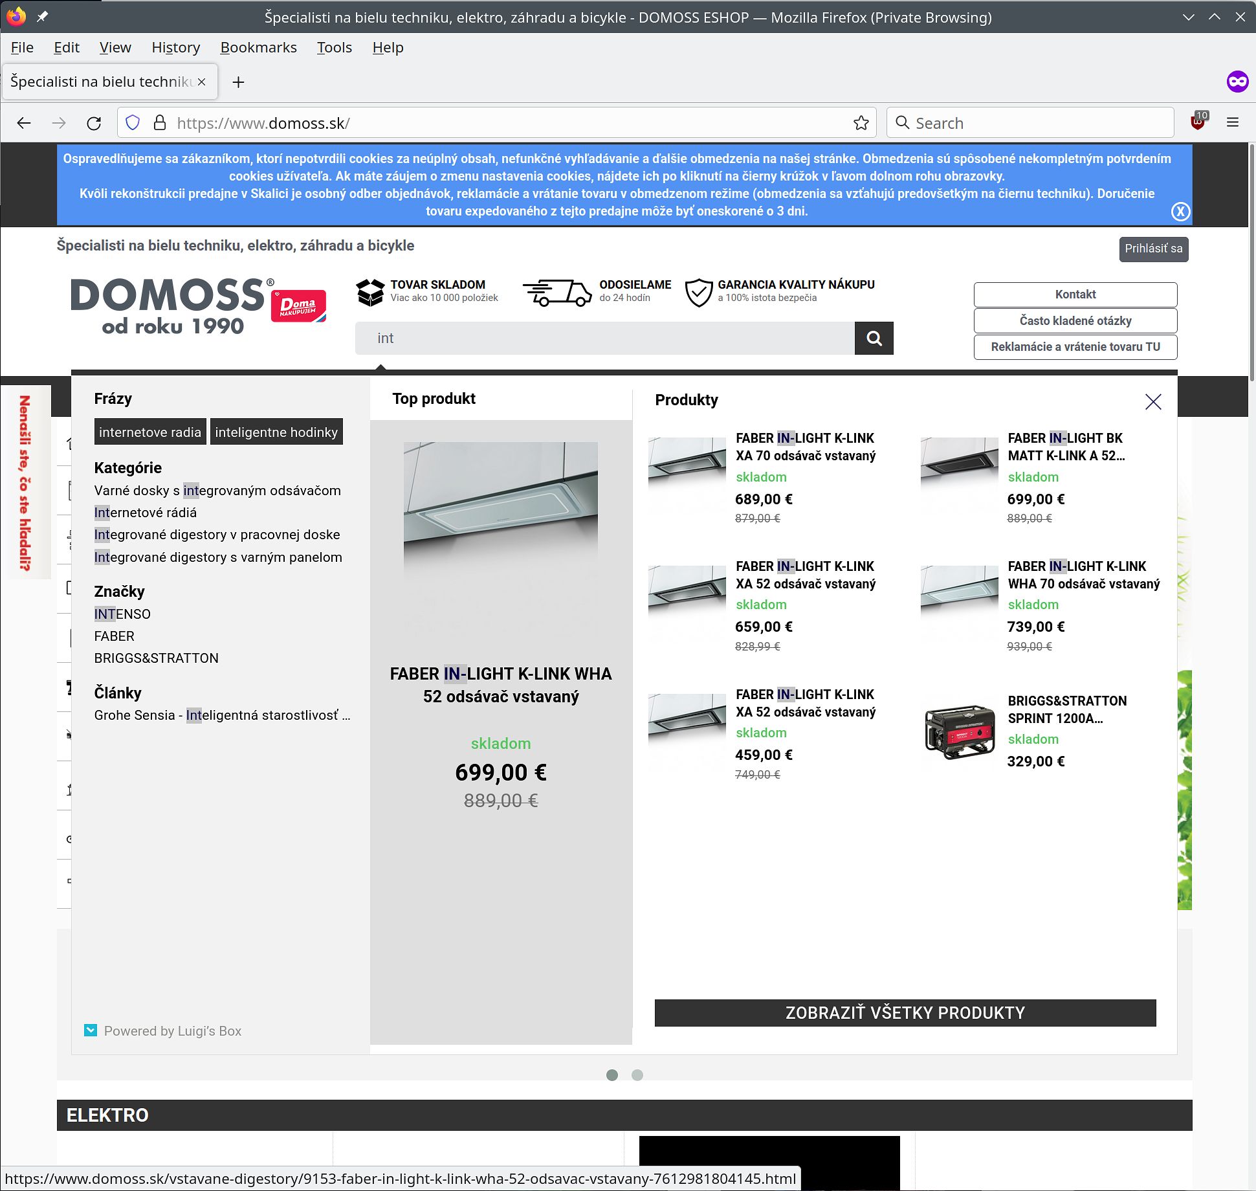Click the Garancia kvality shield icon
Screen dimensions: 1256x1191
[x=699, y=293]
